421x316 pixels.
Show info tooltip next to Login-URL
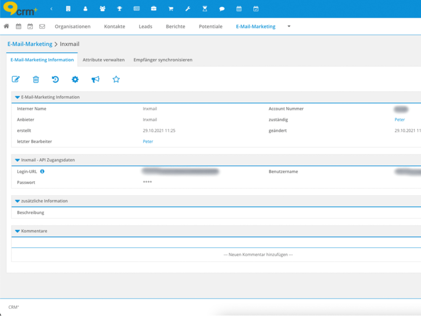coord(42,171)
